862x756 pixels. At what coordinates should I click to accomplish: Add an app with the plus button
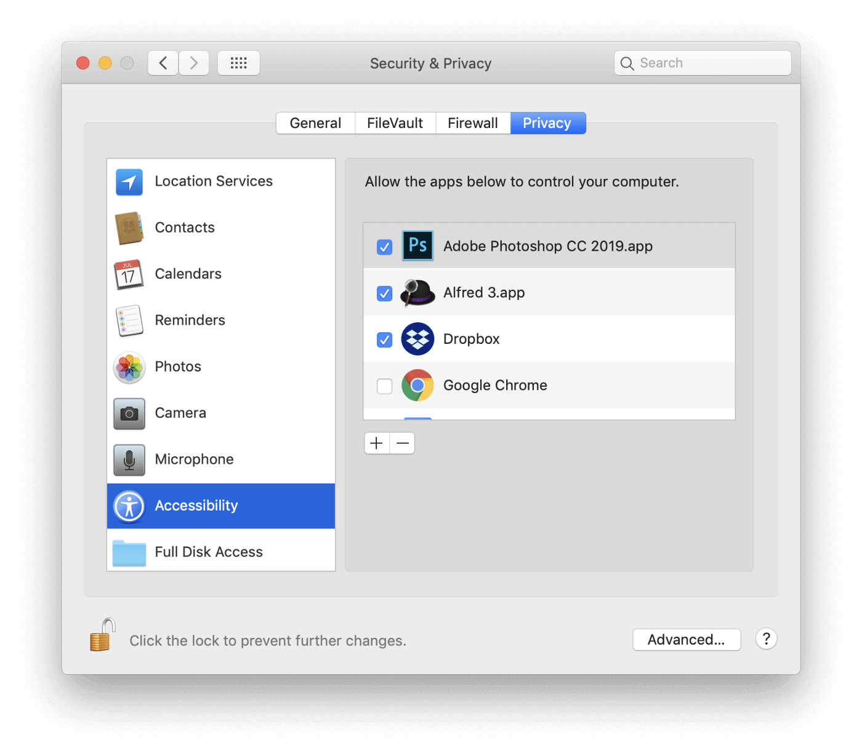(377, 443)
